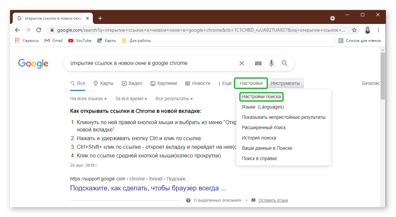Expand the "За всё время" time filter

click(x=131, y=99)
